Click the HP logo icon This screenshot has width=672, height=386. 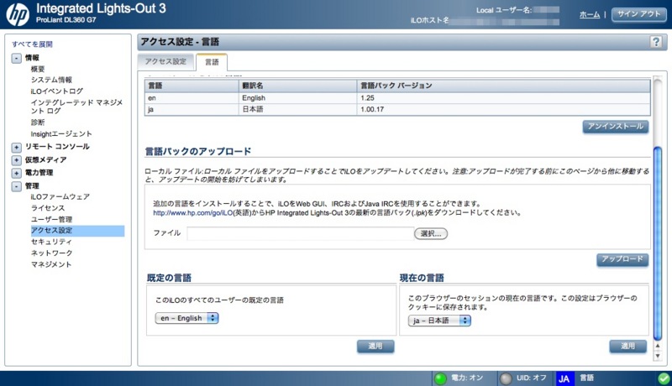pyautogui.click(x=18, y=13)
